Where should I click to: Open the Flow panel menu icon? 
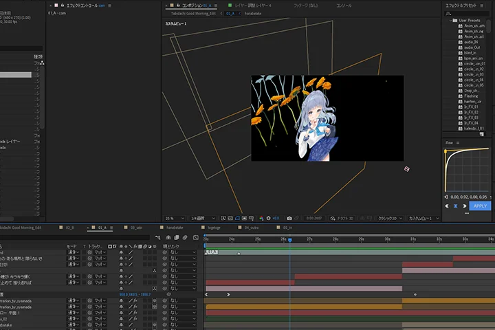pos(458,143)
